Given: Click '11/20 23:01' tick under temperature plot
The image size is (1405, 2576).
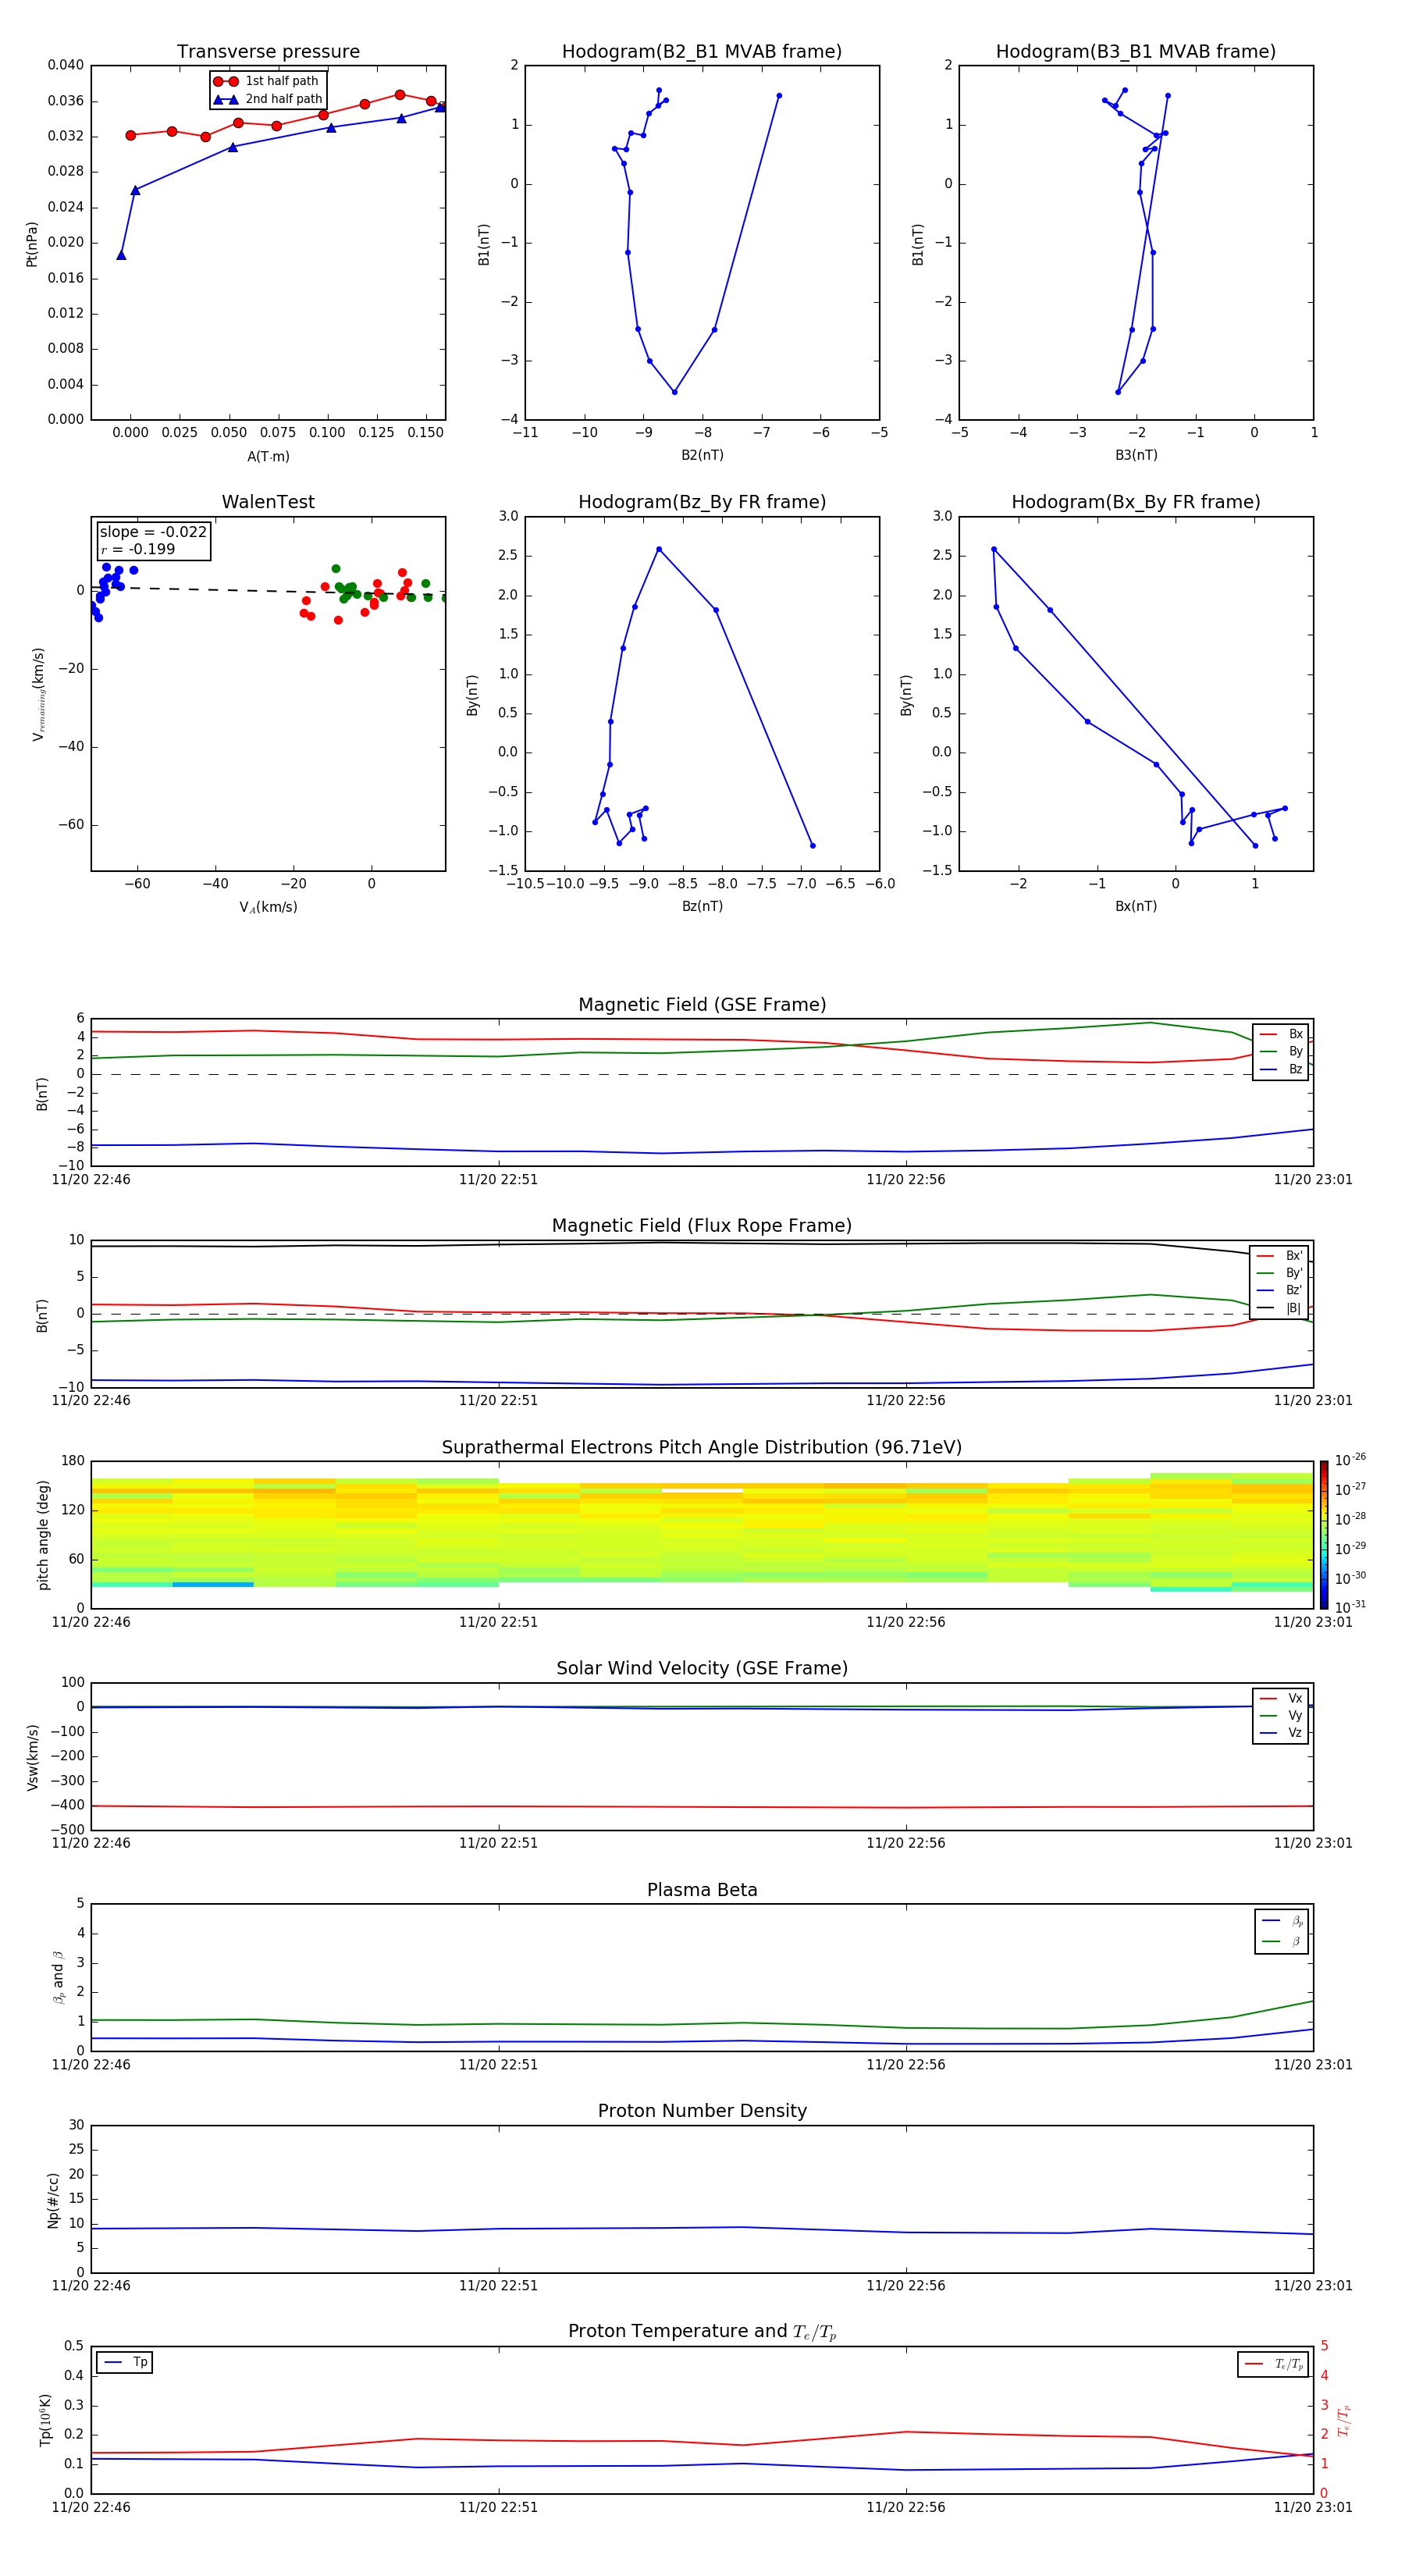Looking at the screenshot, I should 1313,2507.
